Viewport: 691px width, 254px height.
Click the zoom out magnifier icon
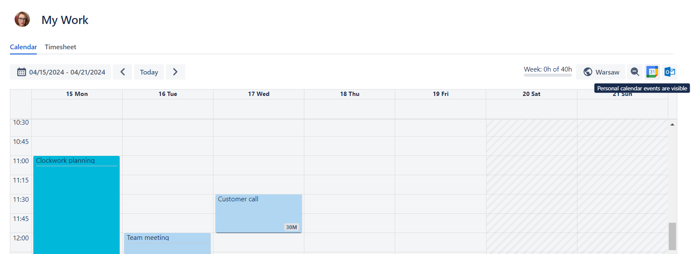point(634,72)
